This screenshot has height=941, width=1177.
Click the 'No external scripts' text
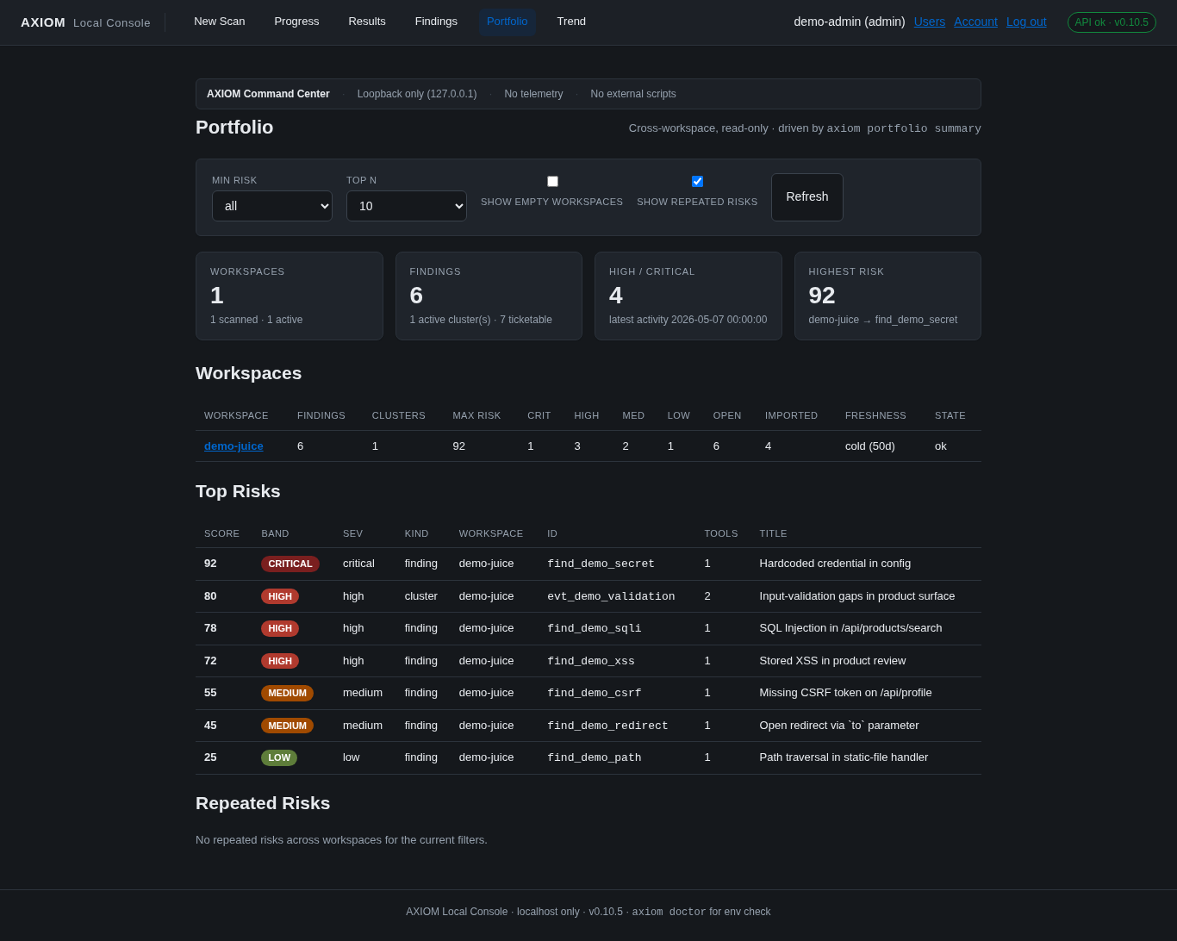pos(633,94)
